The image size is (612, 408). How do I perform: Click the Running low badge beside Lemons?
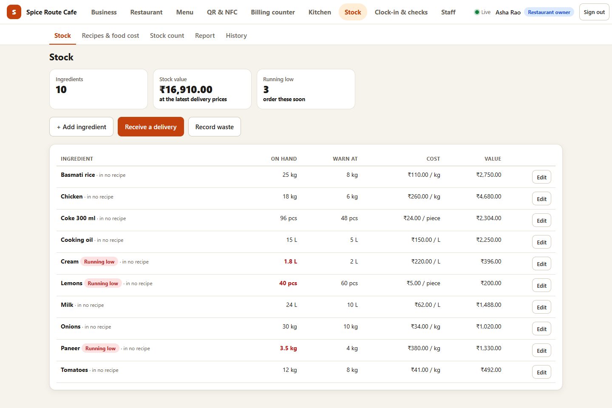pos(103,283)
